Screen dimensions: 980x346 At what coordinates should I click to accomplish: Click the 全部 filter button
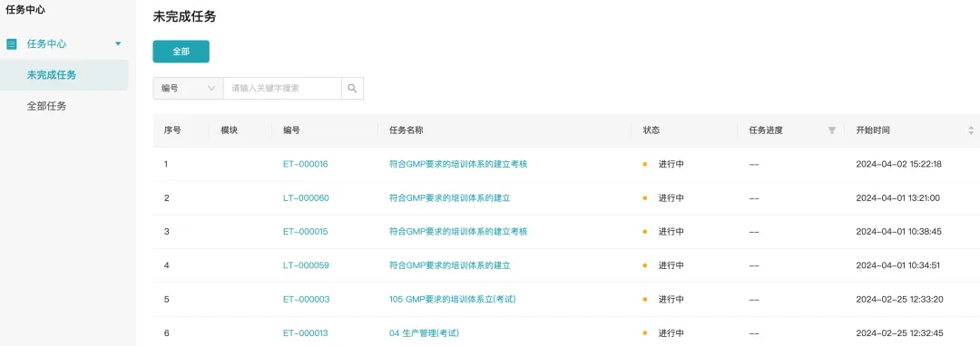(181, 52)
